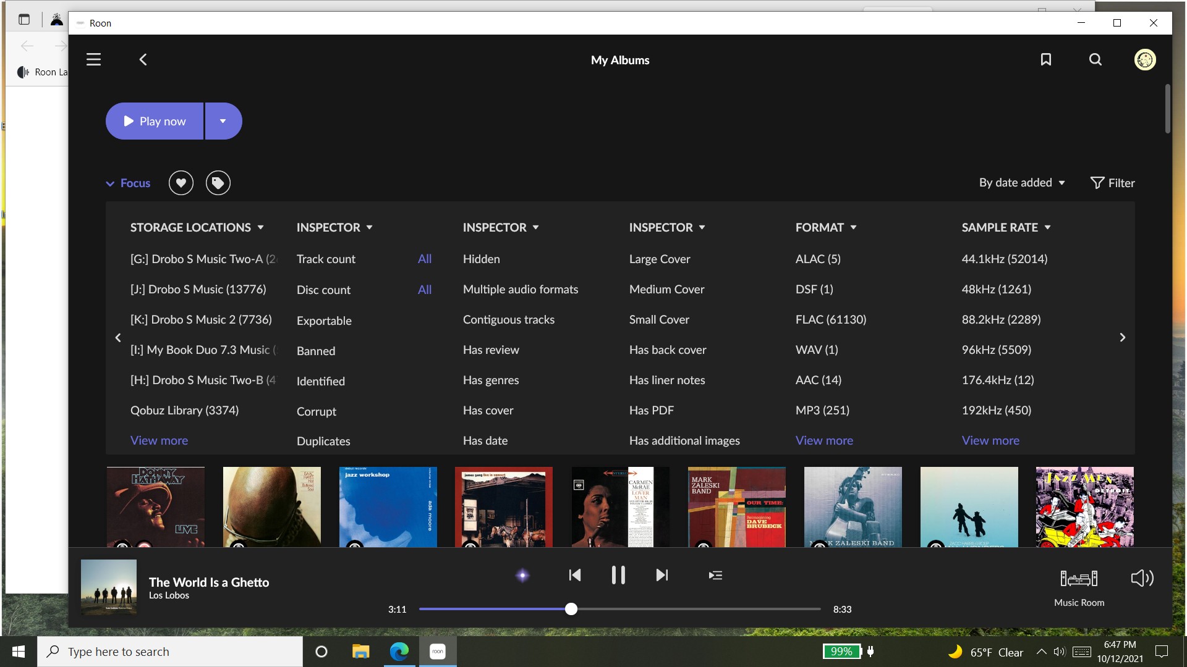
Task: Open the search magnifier icon
Action: pos(1095,60)
